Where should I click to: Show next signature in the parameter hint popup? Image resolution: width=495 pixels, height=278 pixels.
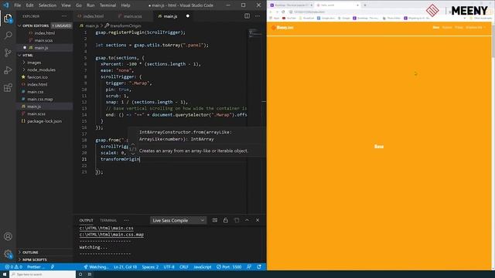coord(133,153)
